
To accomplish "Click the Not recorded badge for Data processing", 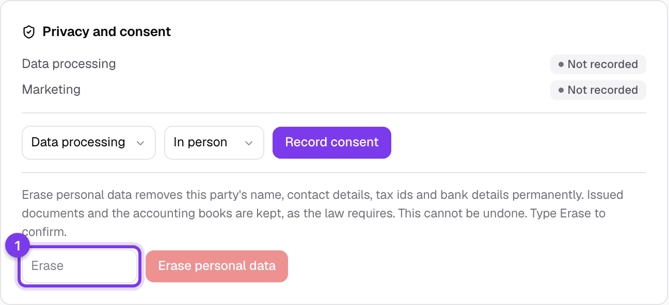I will tap(598, 64).
